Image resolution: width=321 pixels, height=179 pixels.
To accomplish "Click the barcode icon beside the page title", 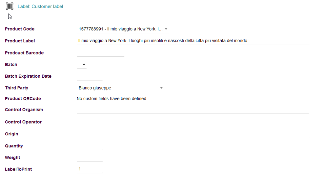I will click(x=9, y=6).
